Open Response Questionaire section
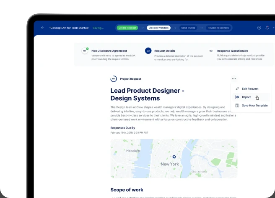Image resolution: width=275 pixels, height=198 pixels. pyautogui.click(x=233, y=51)
